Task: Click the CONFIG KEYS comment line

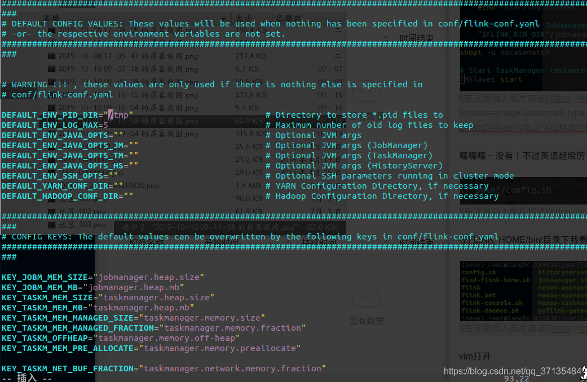Action: 250,237
